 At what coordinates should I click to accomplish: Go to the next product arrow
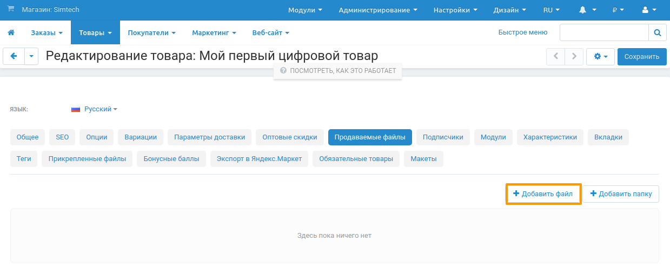click(574, 57)
